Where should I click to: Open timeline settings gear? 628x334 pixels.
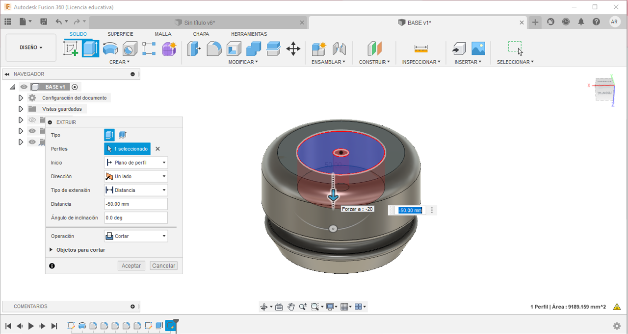click(x=617, y=326)
